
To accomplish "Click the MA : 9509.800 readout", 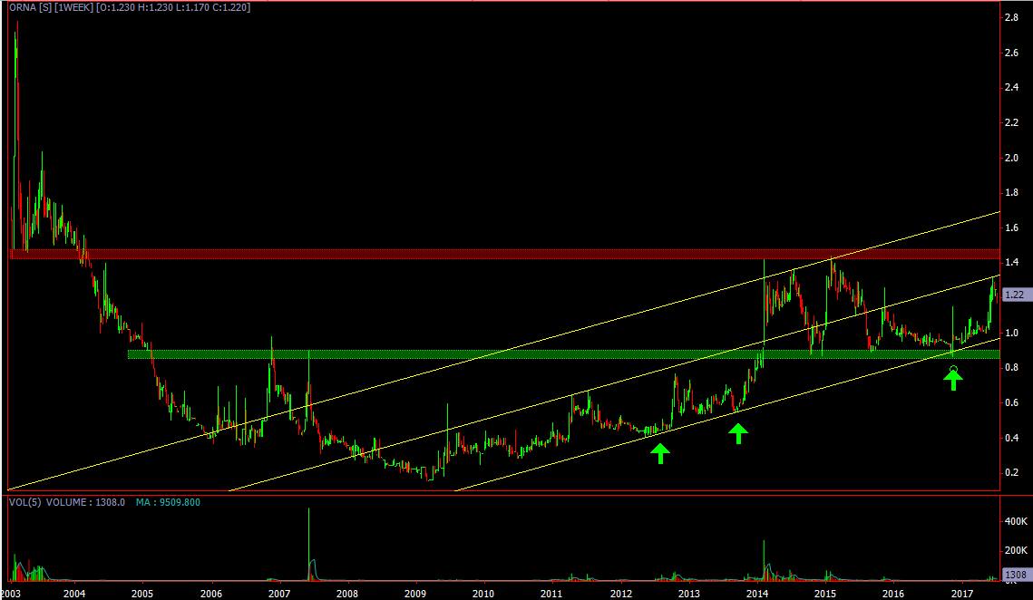I will [168, 502].
